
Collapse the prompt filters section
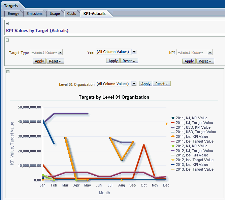[7, 40]
